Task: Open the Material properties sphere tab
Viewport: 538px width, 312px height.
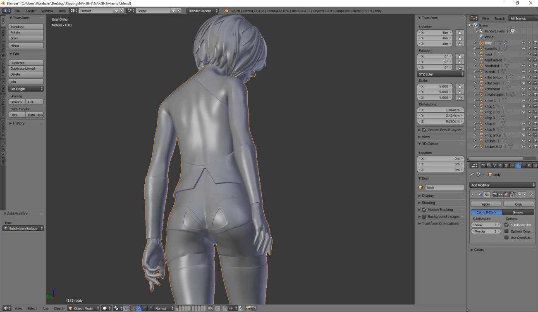Action: [x=529, y=165]
